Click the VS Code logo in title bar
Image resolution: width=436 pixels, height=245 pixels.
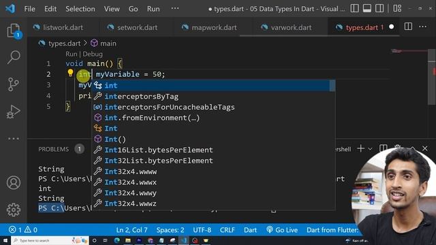click(x=10, y=9)
